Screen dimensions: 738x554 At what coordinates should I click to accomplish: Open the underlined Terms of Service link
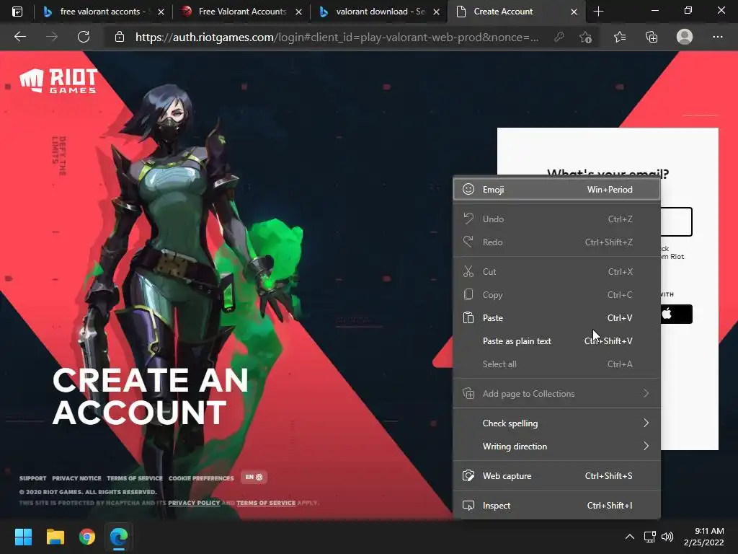(266, 503)
